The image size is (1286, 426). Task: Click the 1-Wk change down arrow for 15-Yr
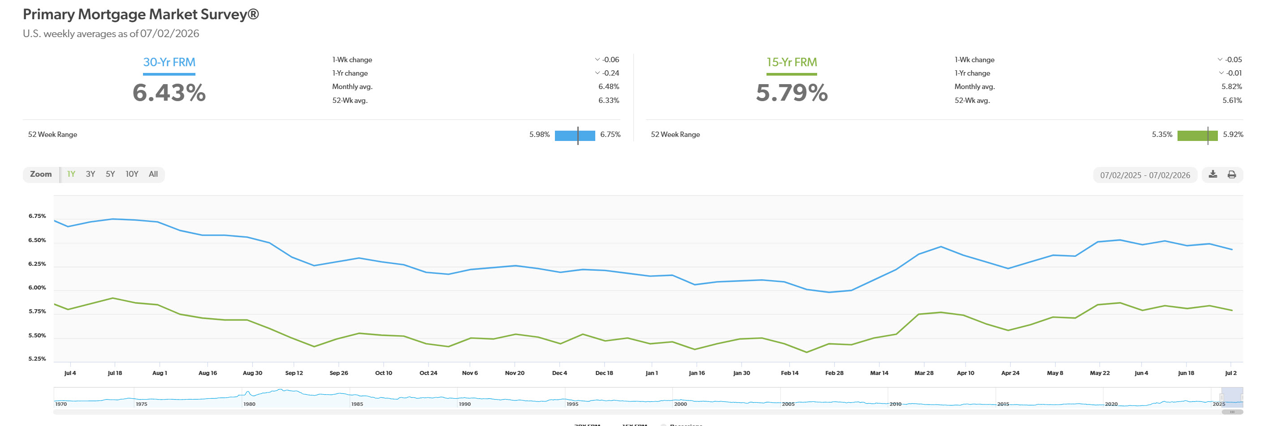click(x=1220, y=60)
